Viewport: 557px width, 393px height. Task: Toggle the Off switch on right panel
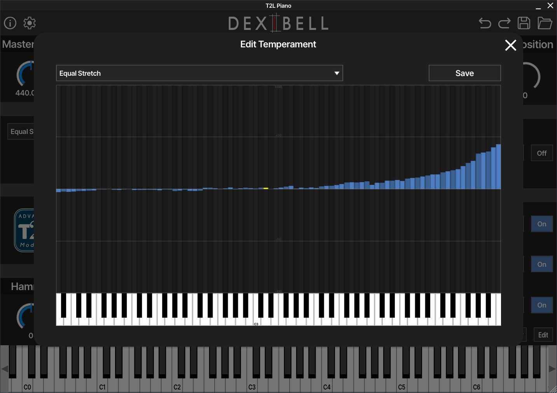(x=541, y=153)
